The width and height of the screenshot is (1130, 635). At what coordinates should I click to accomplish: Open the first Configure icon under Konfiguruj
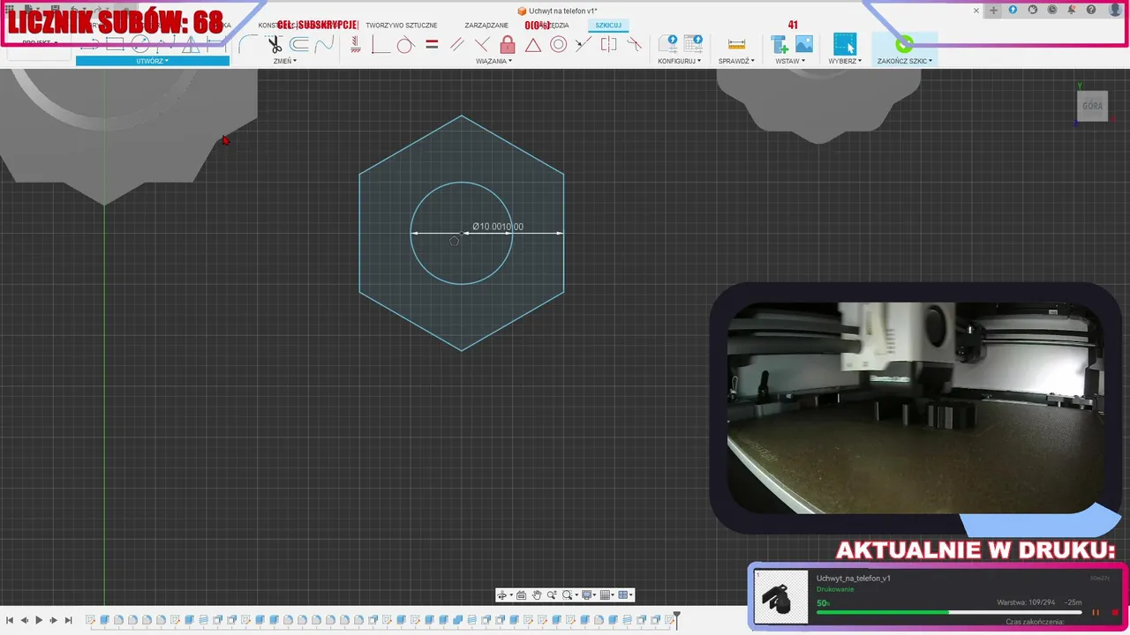(x=668, y=44)
